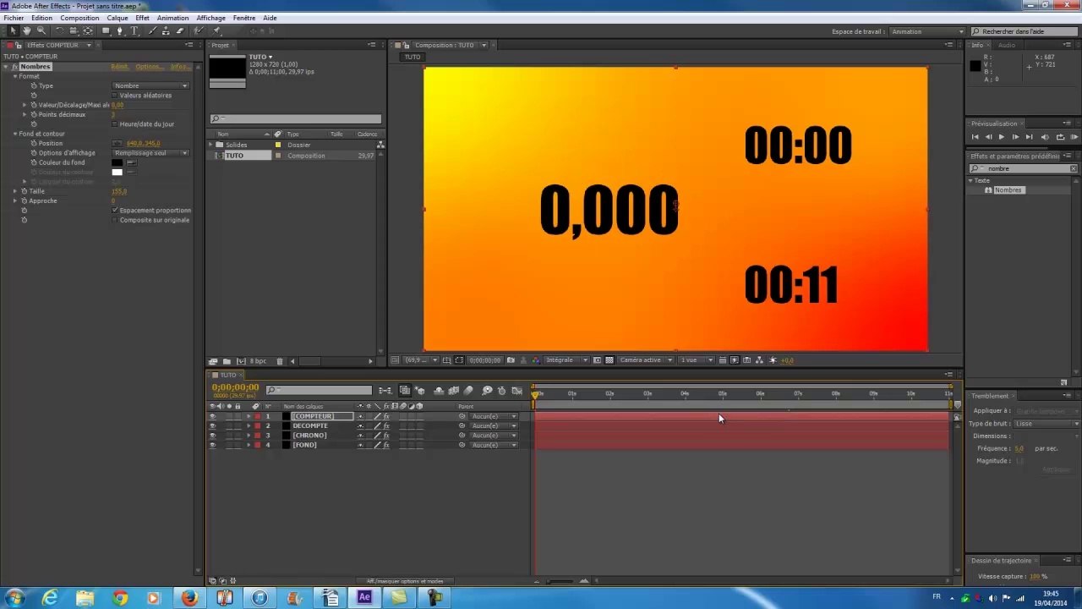Open the Calque menu
1082x609 pixels.
tap(117, 18)
